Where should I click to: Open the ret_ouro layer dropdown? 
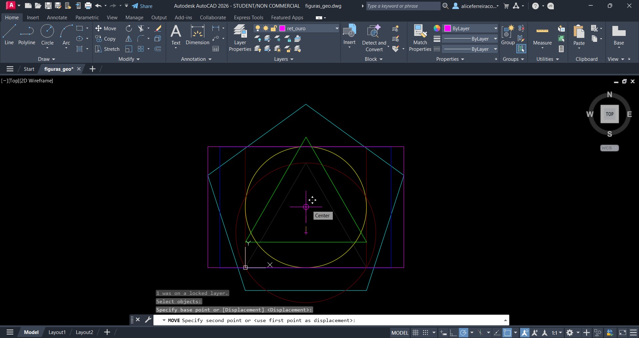[x=336, y=29]
